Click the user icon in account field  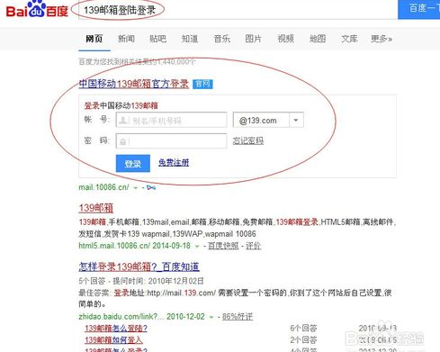pos(122,121)
